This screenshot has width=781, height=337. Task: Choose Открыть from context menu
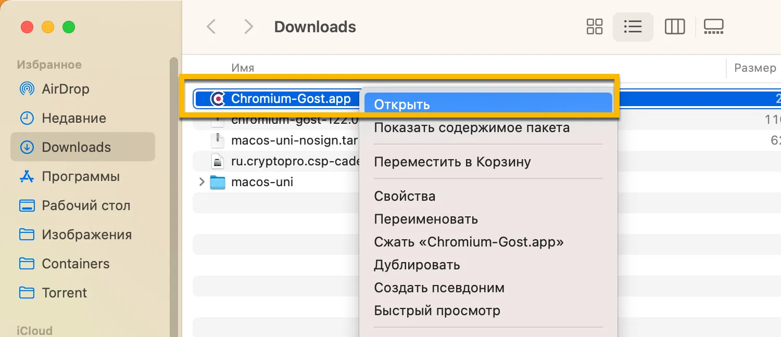point(401,104)
